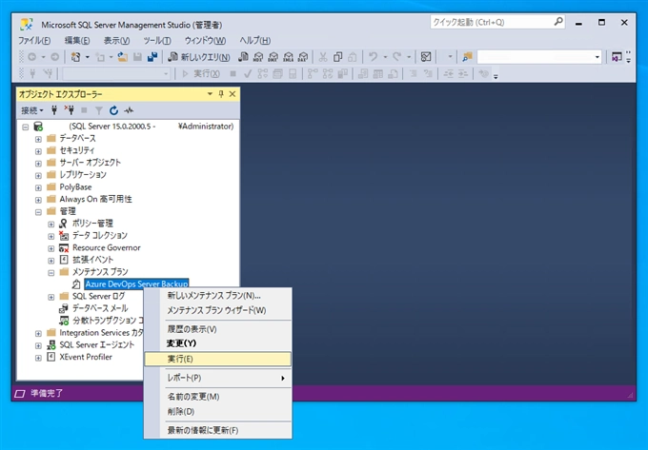Click the New Query (新しいクエリ) button

[199, 57]
